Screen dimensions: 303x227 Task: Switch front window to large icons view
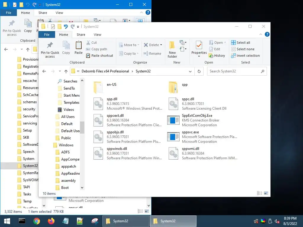(x=266, y=193)
